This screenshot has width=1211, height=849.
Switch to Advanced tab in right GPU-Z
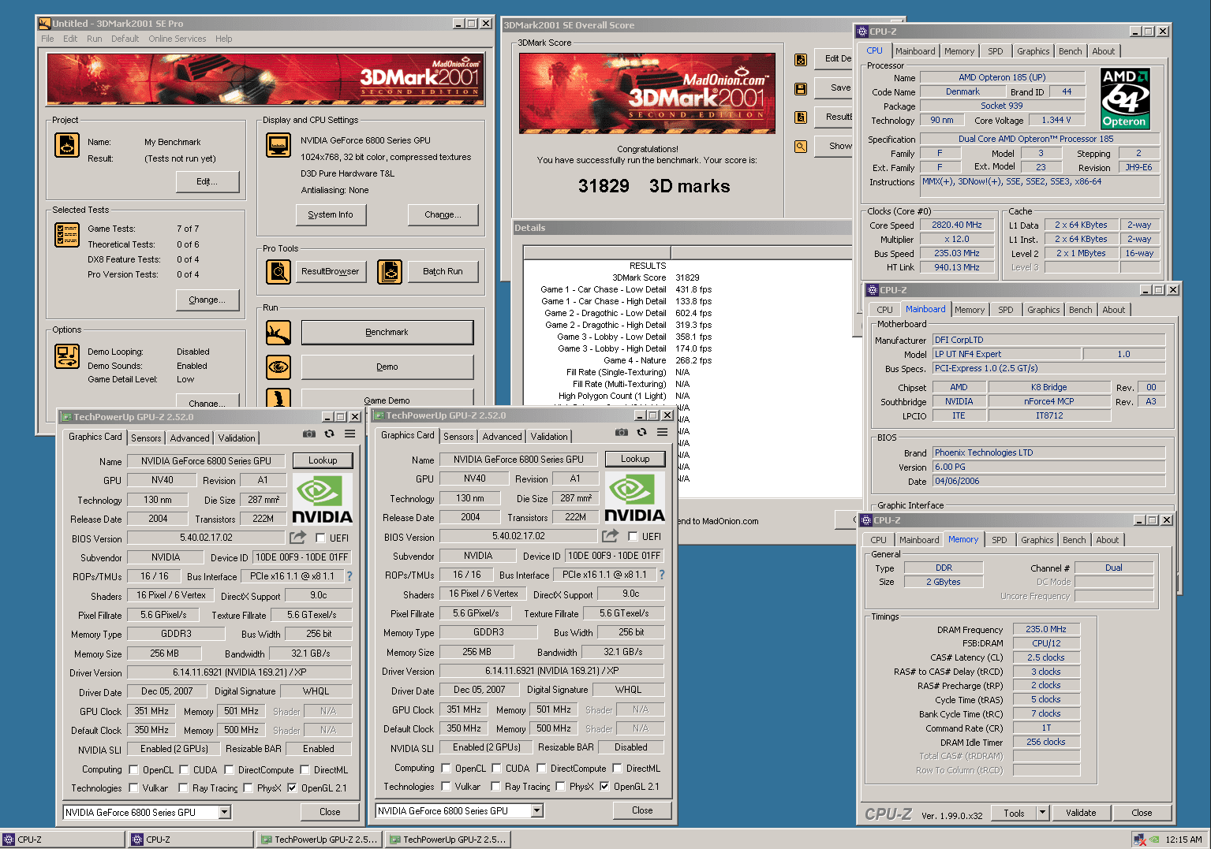tap(503, 437)
